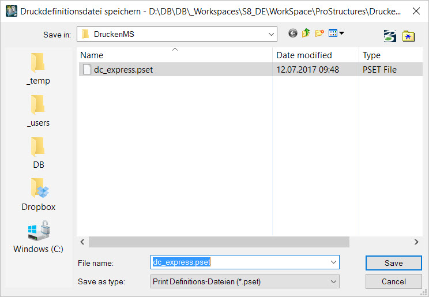Sort files by Name column
The width and height of the screenshot is (429, 297).
pos(175,55)
